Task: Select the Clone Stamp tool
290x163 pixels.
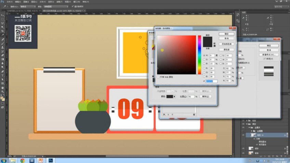Action: (x=3, y=47)
